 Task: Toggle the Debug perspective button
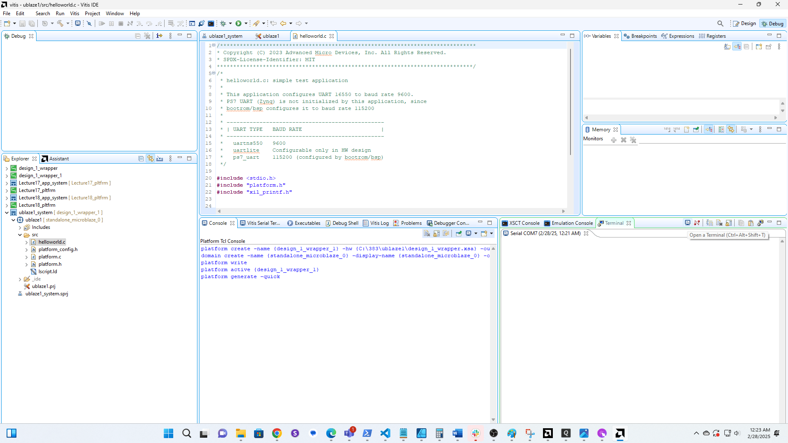772,23
